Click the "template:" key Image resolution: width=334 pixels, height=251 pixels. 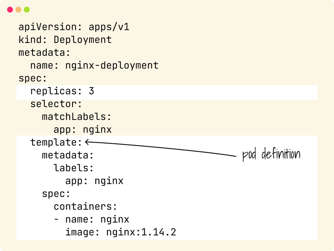point(56,143)
